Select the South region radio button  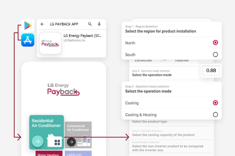(215, 55)
